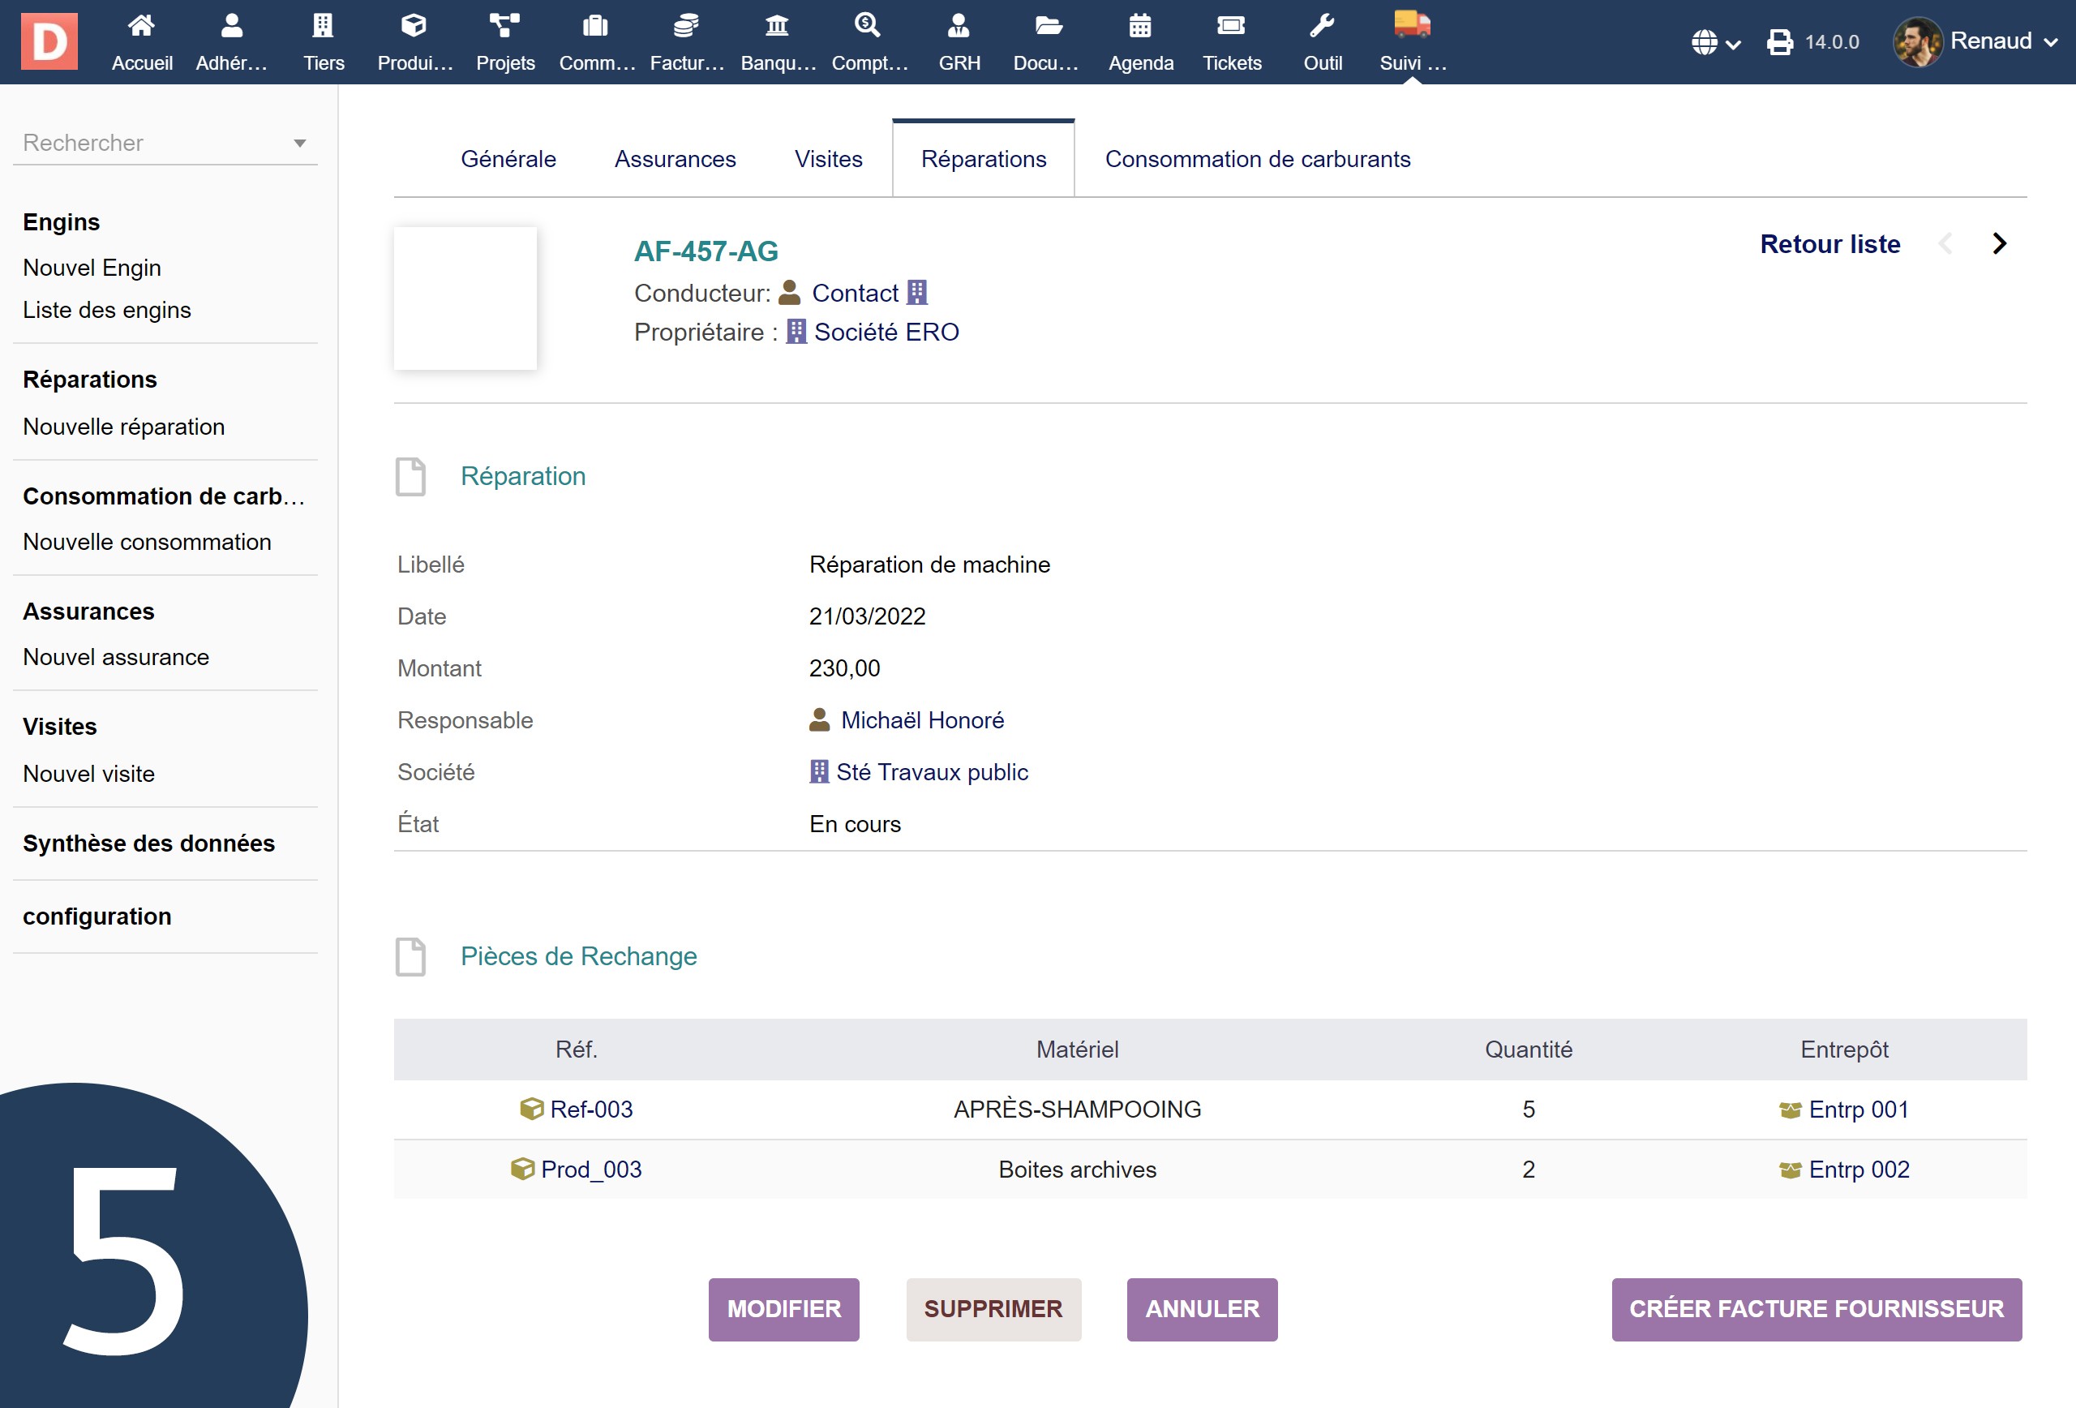2076x1408 pixels.
Task: Click the Renaud user avatar
Action: click(x=1917, y=42)
